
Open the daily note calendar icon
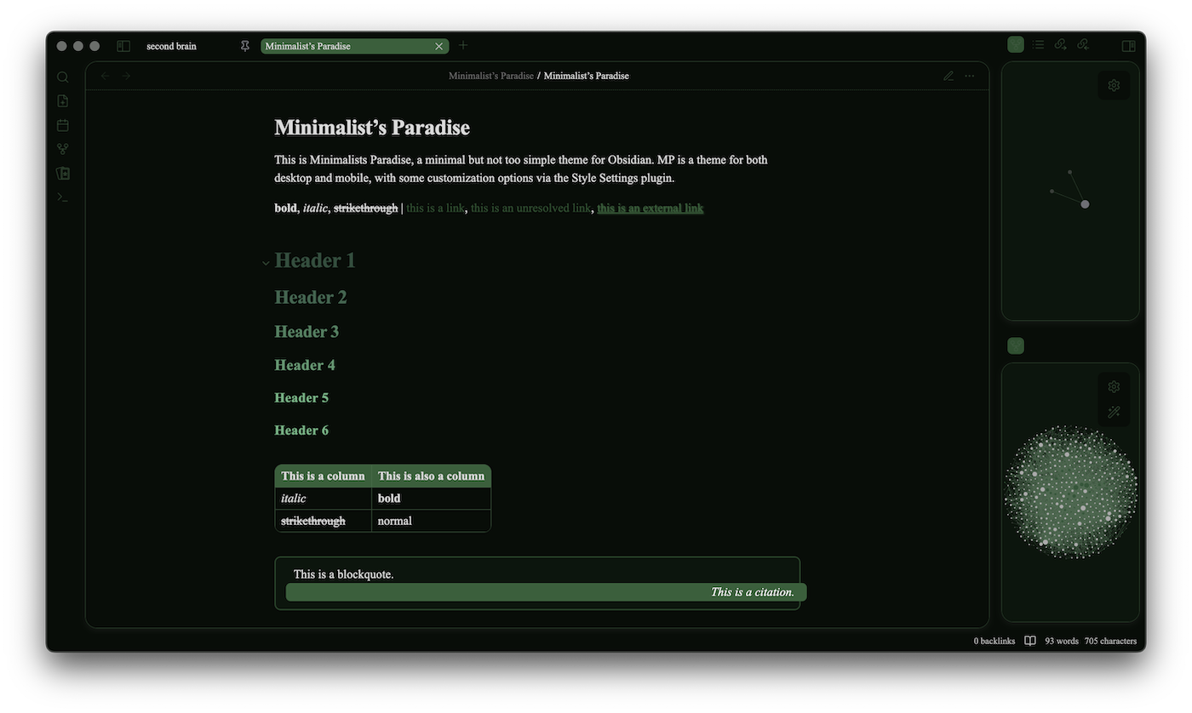62,125
